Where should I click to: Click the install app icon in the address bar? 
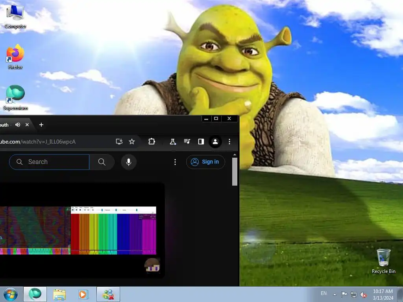pyautogui.click(x=119, y=142)
